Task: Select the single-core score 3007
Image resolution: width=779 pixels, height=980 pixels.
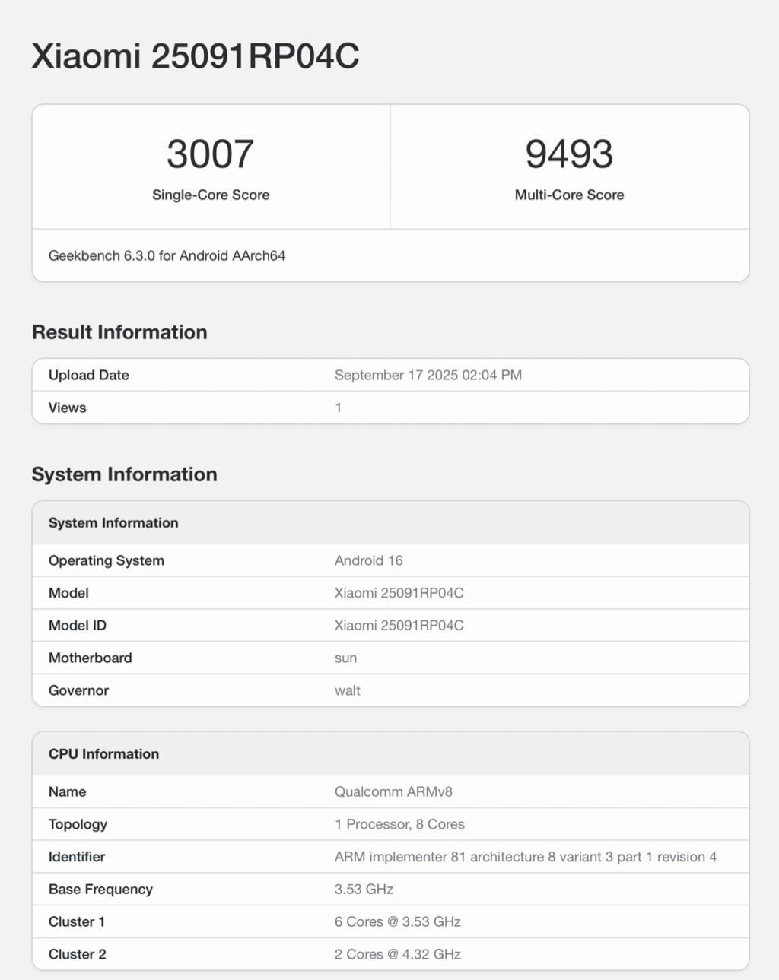Action: point(210,154)
